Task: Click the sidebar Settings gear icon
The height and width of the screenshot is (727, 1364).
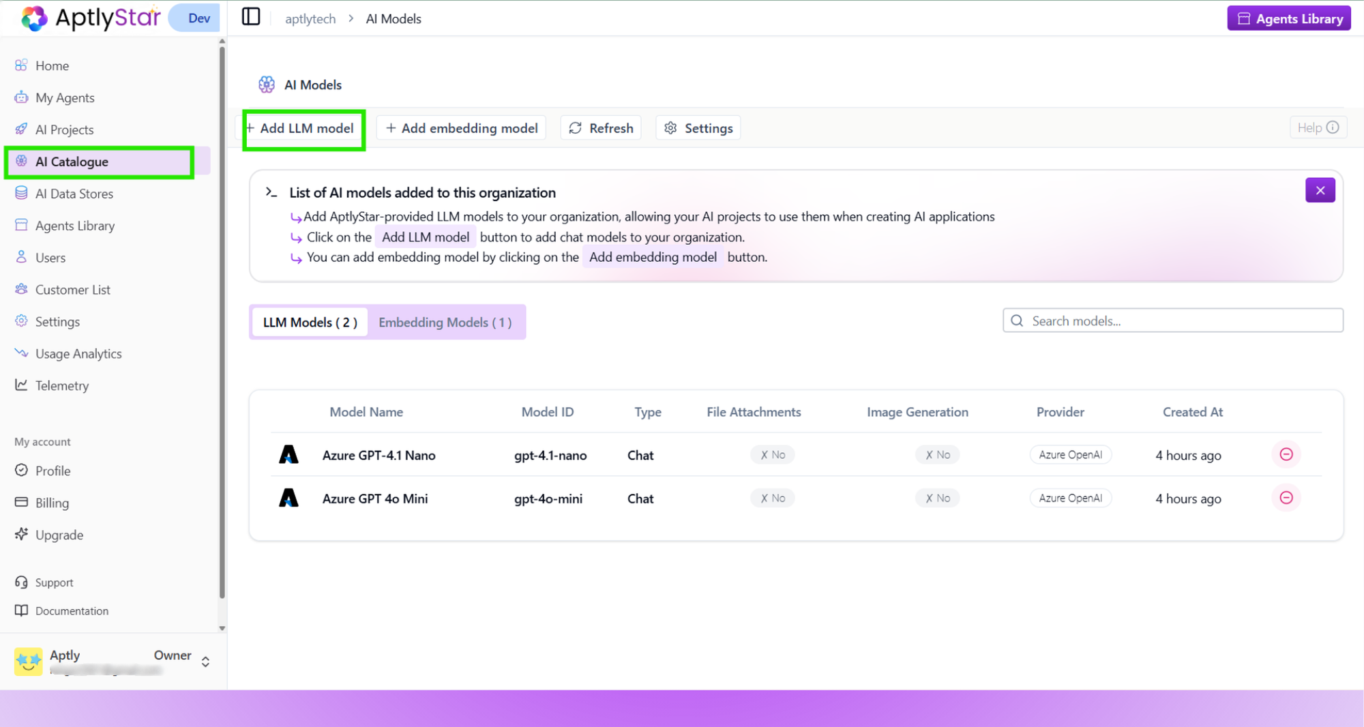Action: [21, 321]
